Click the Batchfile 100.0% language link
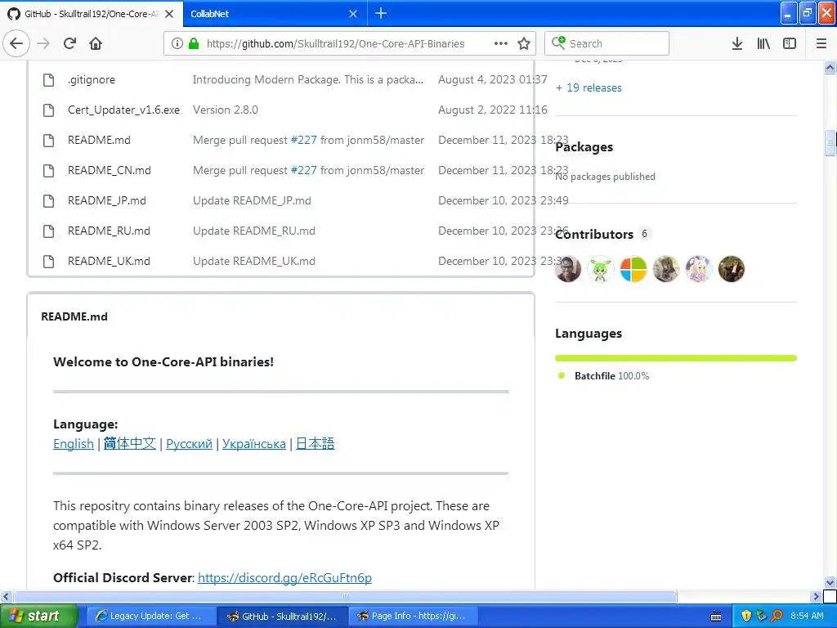This screenshot has height=628, width=837. coord(611,376)
